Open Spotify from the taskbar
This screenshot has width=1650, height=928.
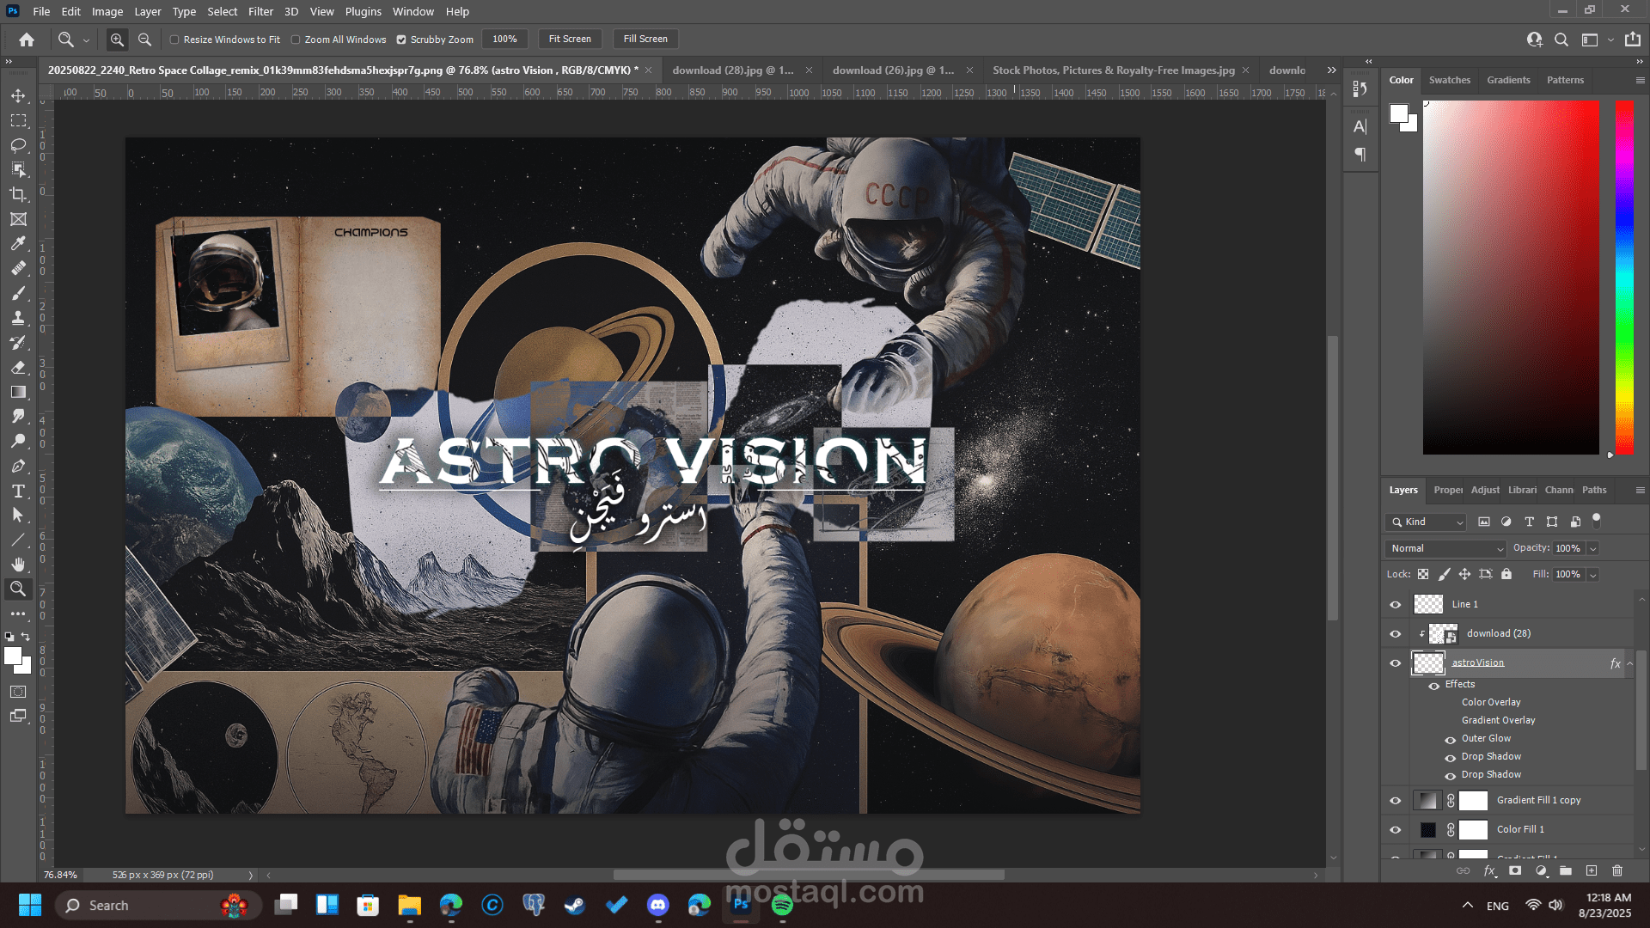tap(781, 905)
